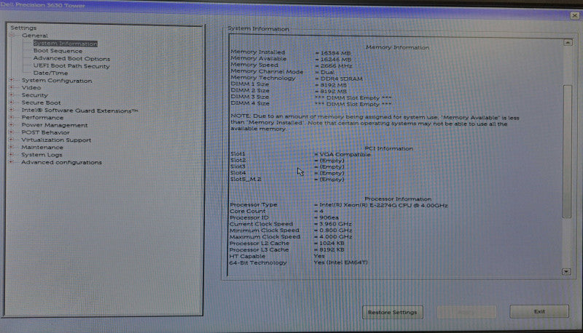Open System Logs category

click(x=42, y=155)
